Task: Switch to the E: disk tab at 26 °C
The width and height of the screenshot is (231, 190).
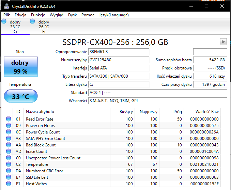Action: [x=44, y=27]
